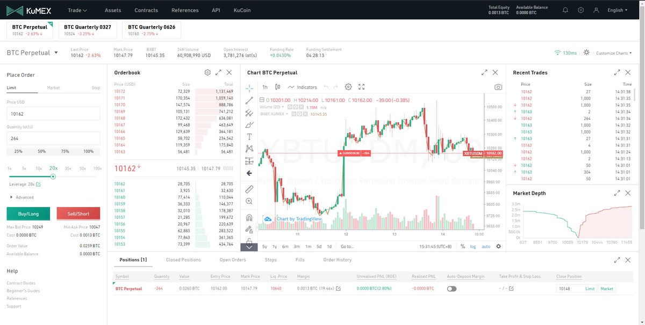Open Contract Guides help link
This screenshot has width=645, height=325.
pos(21,283)
